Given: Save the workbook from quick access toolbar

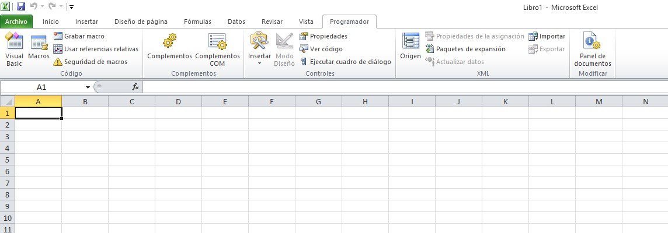Looking at the screenshot, I should [x=21, y=7].
